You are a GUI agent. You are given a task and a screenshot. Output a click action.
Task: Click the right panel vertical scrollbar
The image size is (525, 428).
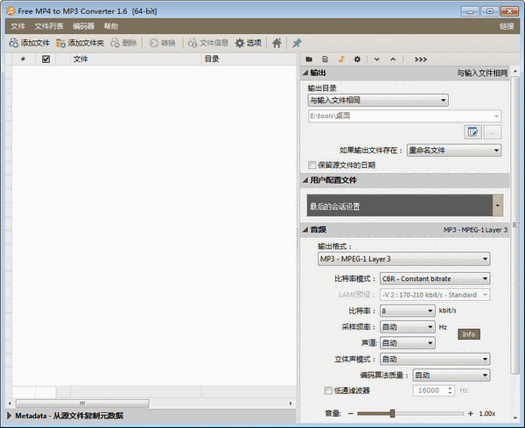coord(515,225)
